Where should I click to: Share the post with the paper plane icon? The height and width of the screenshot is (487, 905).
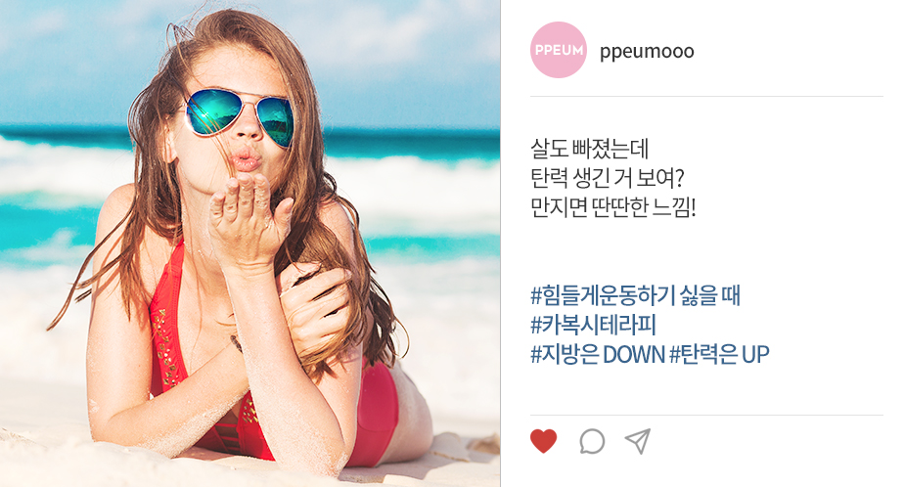[638, 441]
